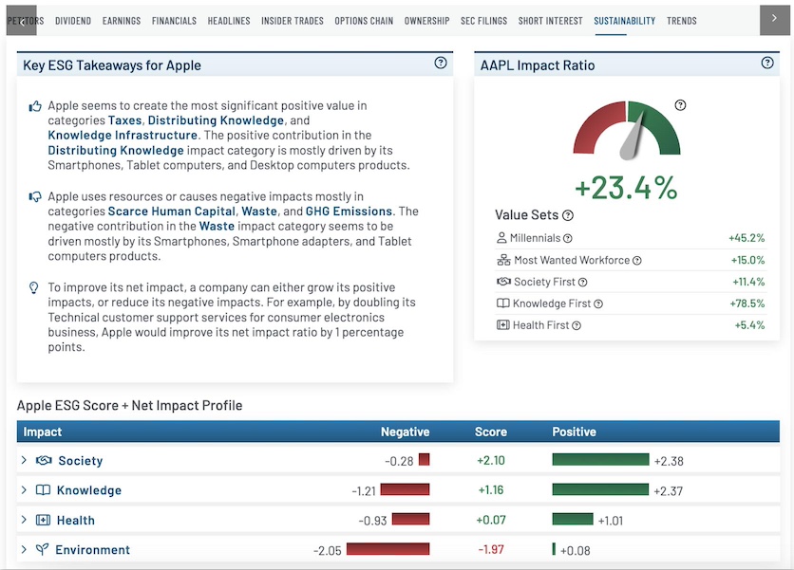Click the impact ratio gauge needle
This screenshot has width=794, height=570.
632,138
